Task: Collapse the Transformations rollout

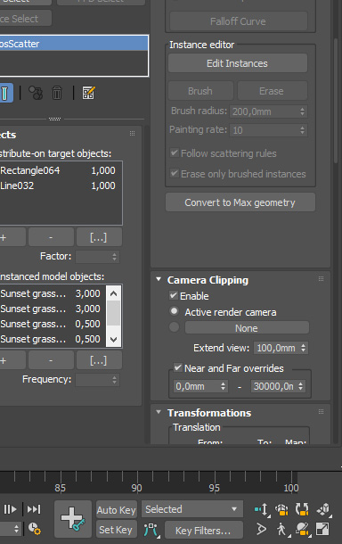Action: 159,412
